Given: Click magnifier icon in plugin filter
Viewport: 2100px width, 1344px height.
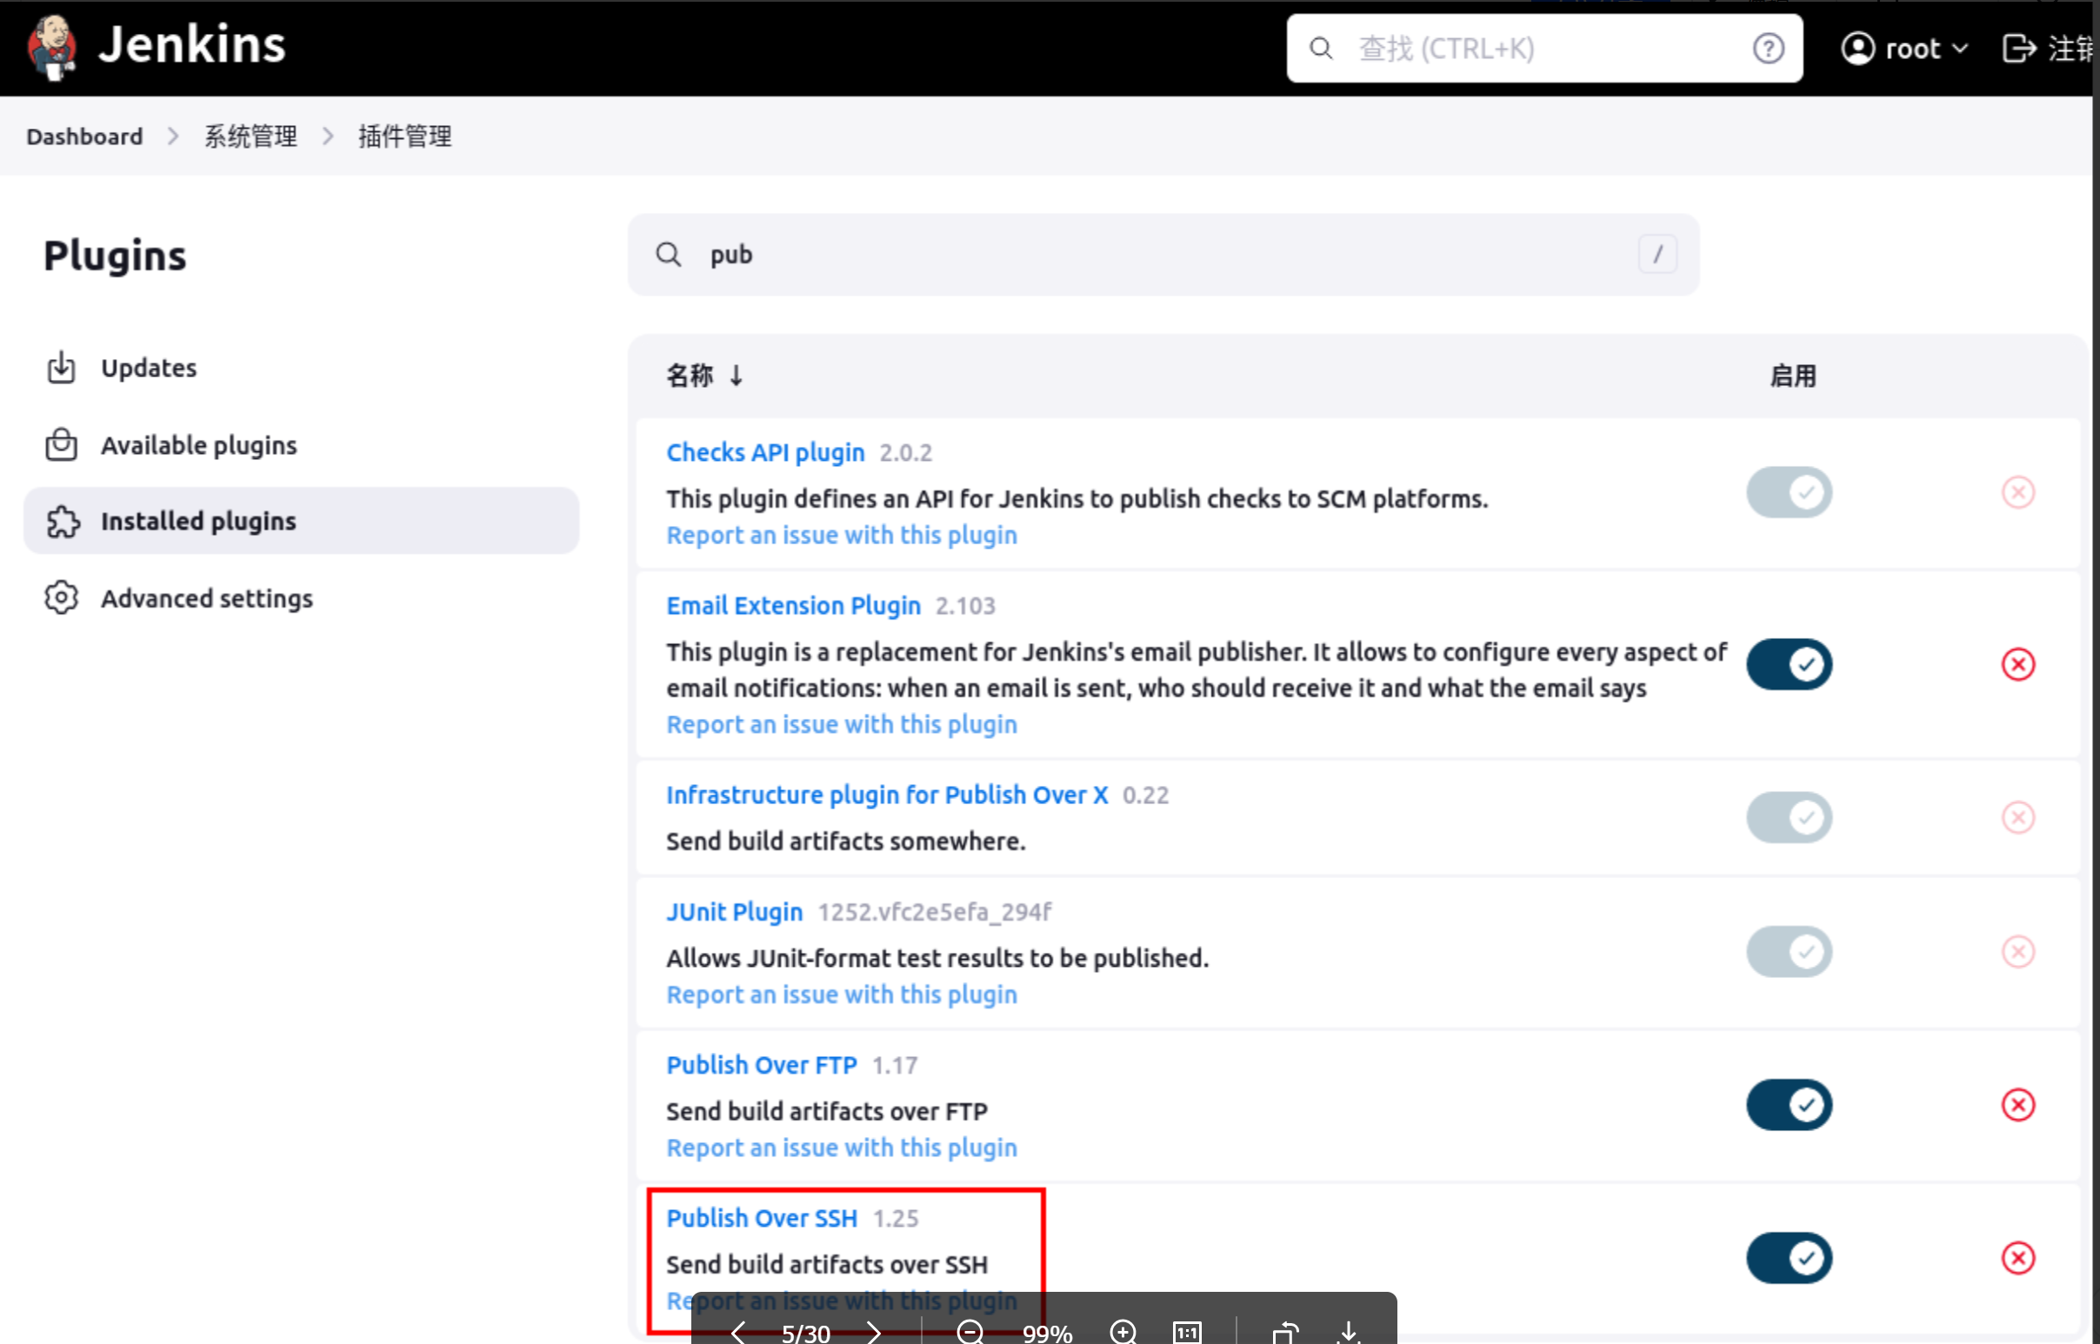Looking at the screenshot, I should [x=669, y=255].
